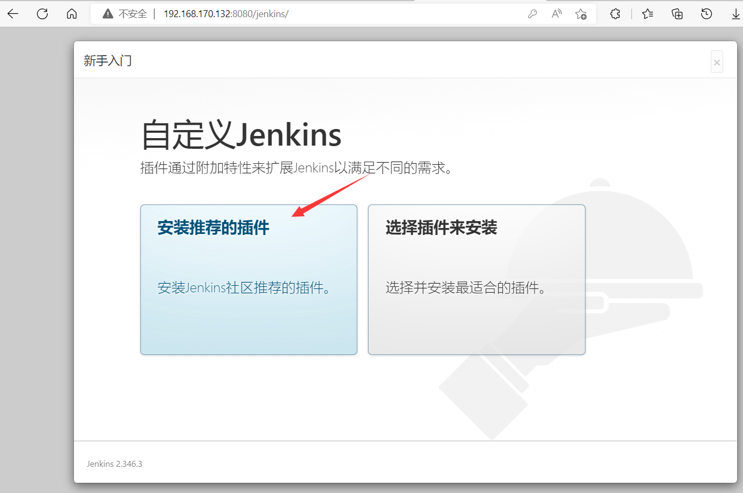Click the 新手入门 dialog title

pyautogui.click(x=108, y=60)
